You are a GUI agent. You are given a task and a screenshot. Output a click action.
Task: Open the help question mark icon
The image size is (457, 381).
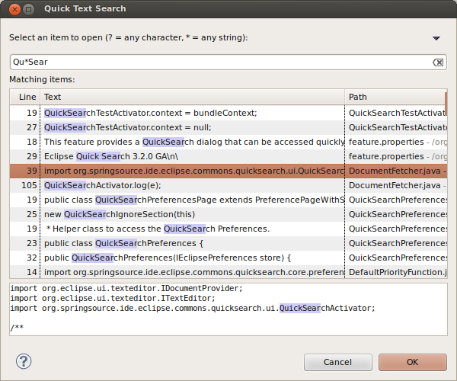[24, 361]
